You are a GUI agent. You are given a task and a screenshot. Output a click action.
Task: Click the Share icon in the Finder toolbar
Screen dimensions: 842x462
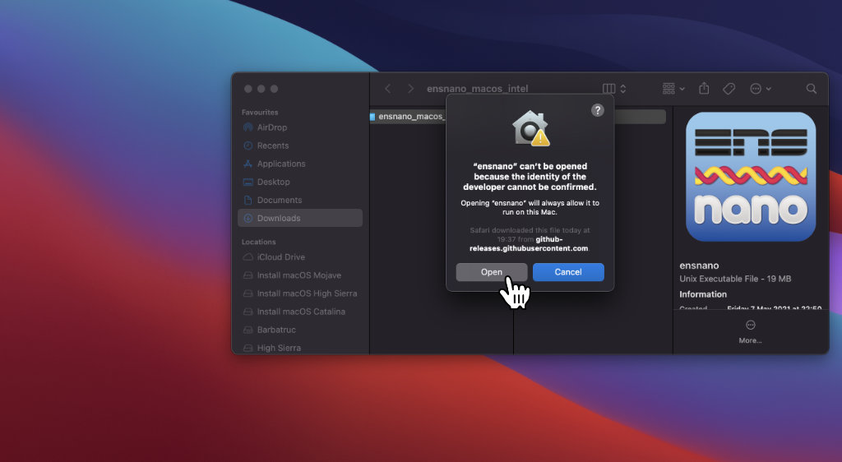pyautogui.click(x=704, y=89)
